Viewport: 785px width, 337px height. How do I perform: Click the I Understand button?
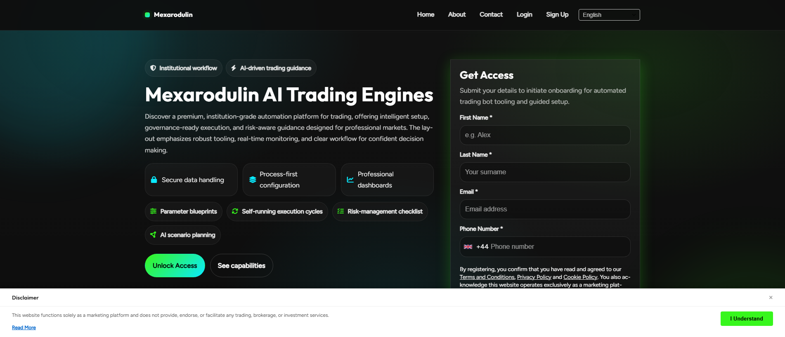747,318
